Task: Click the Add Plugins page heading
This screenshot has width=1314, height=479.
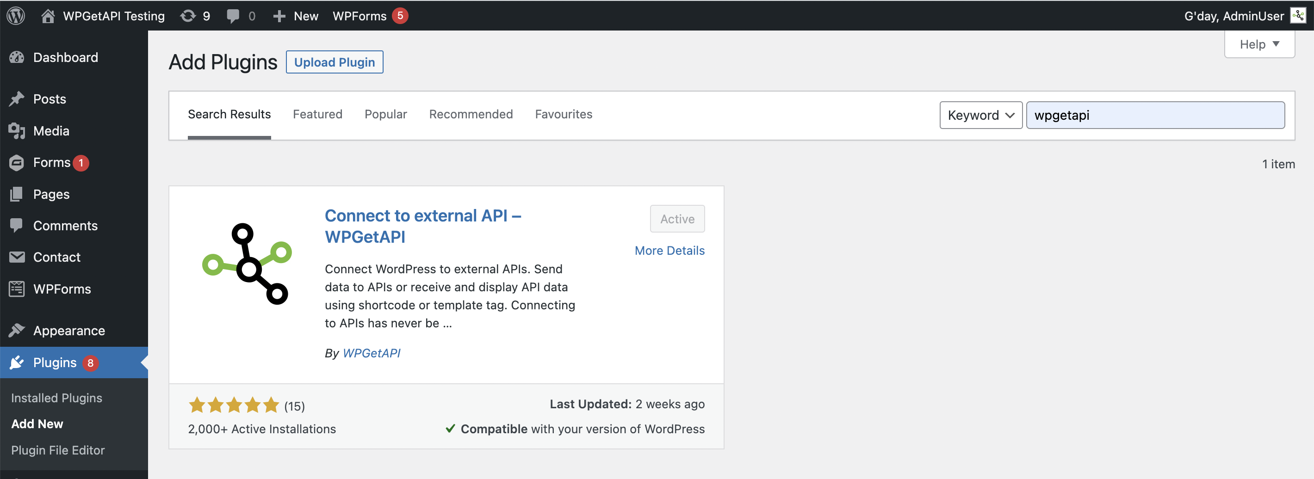Action: (x=223, y=62)
